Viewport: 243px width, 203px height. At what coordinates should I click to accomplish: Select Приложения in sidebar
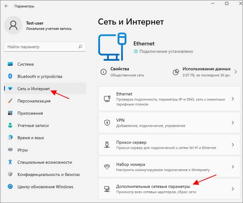pos(45,113)
